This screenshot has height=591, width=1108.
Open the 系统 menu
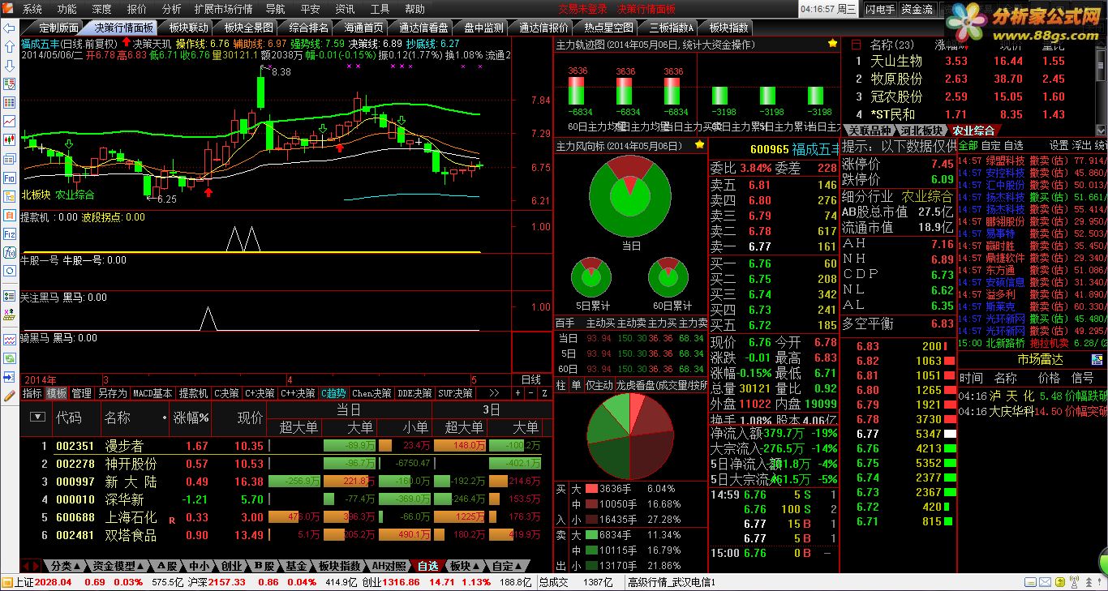[x=32, y=9]
